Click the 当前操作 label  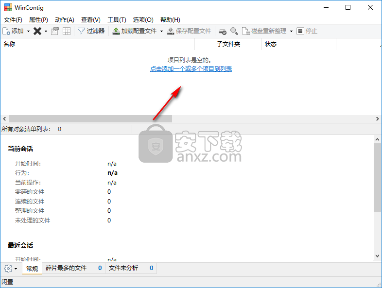pos(28,183)
